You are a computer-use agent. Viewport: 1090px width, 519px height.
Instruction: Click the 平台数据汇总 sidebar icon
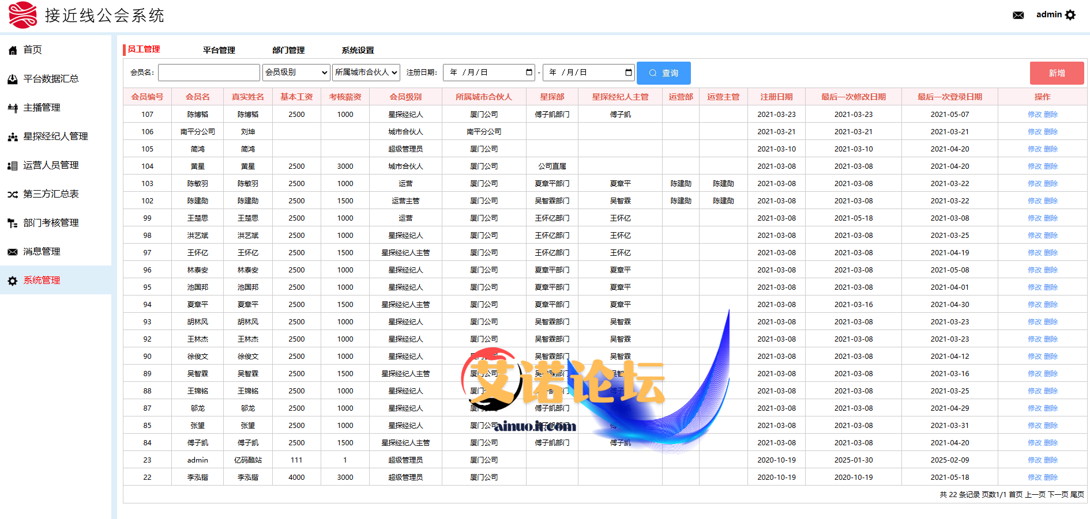click(13, 79)
